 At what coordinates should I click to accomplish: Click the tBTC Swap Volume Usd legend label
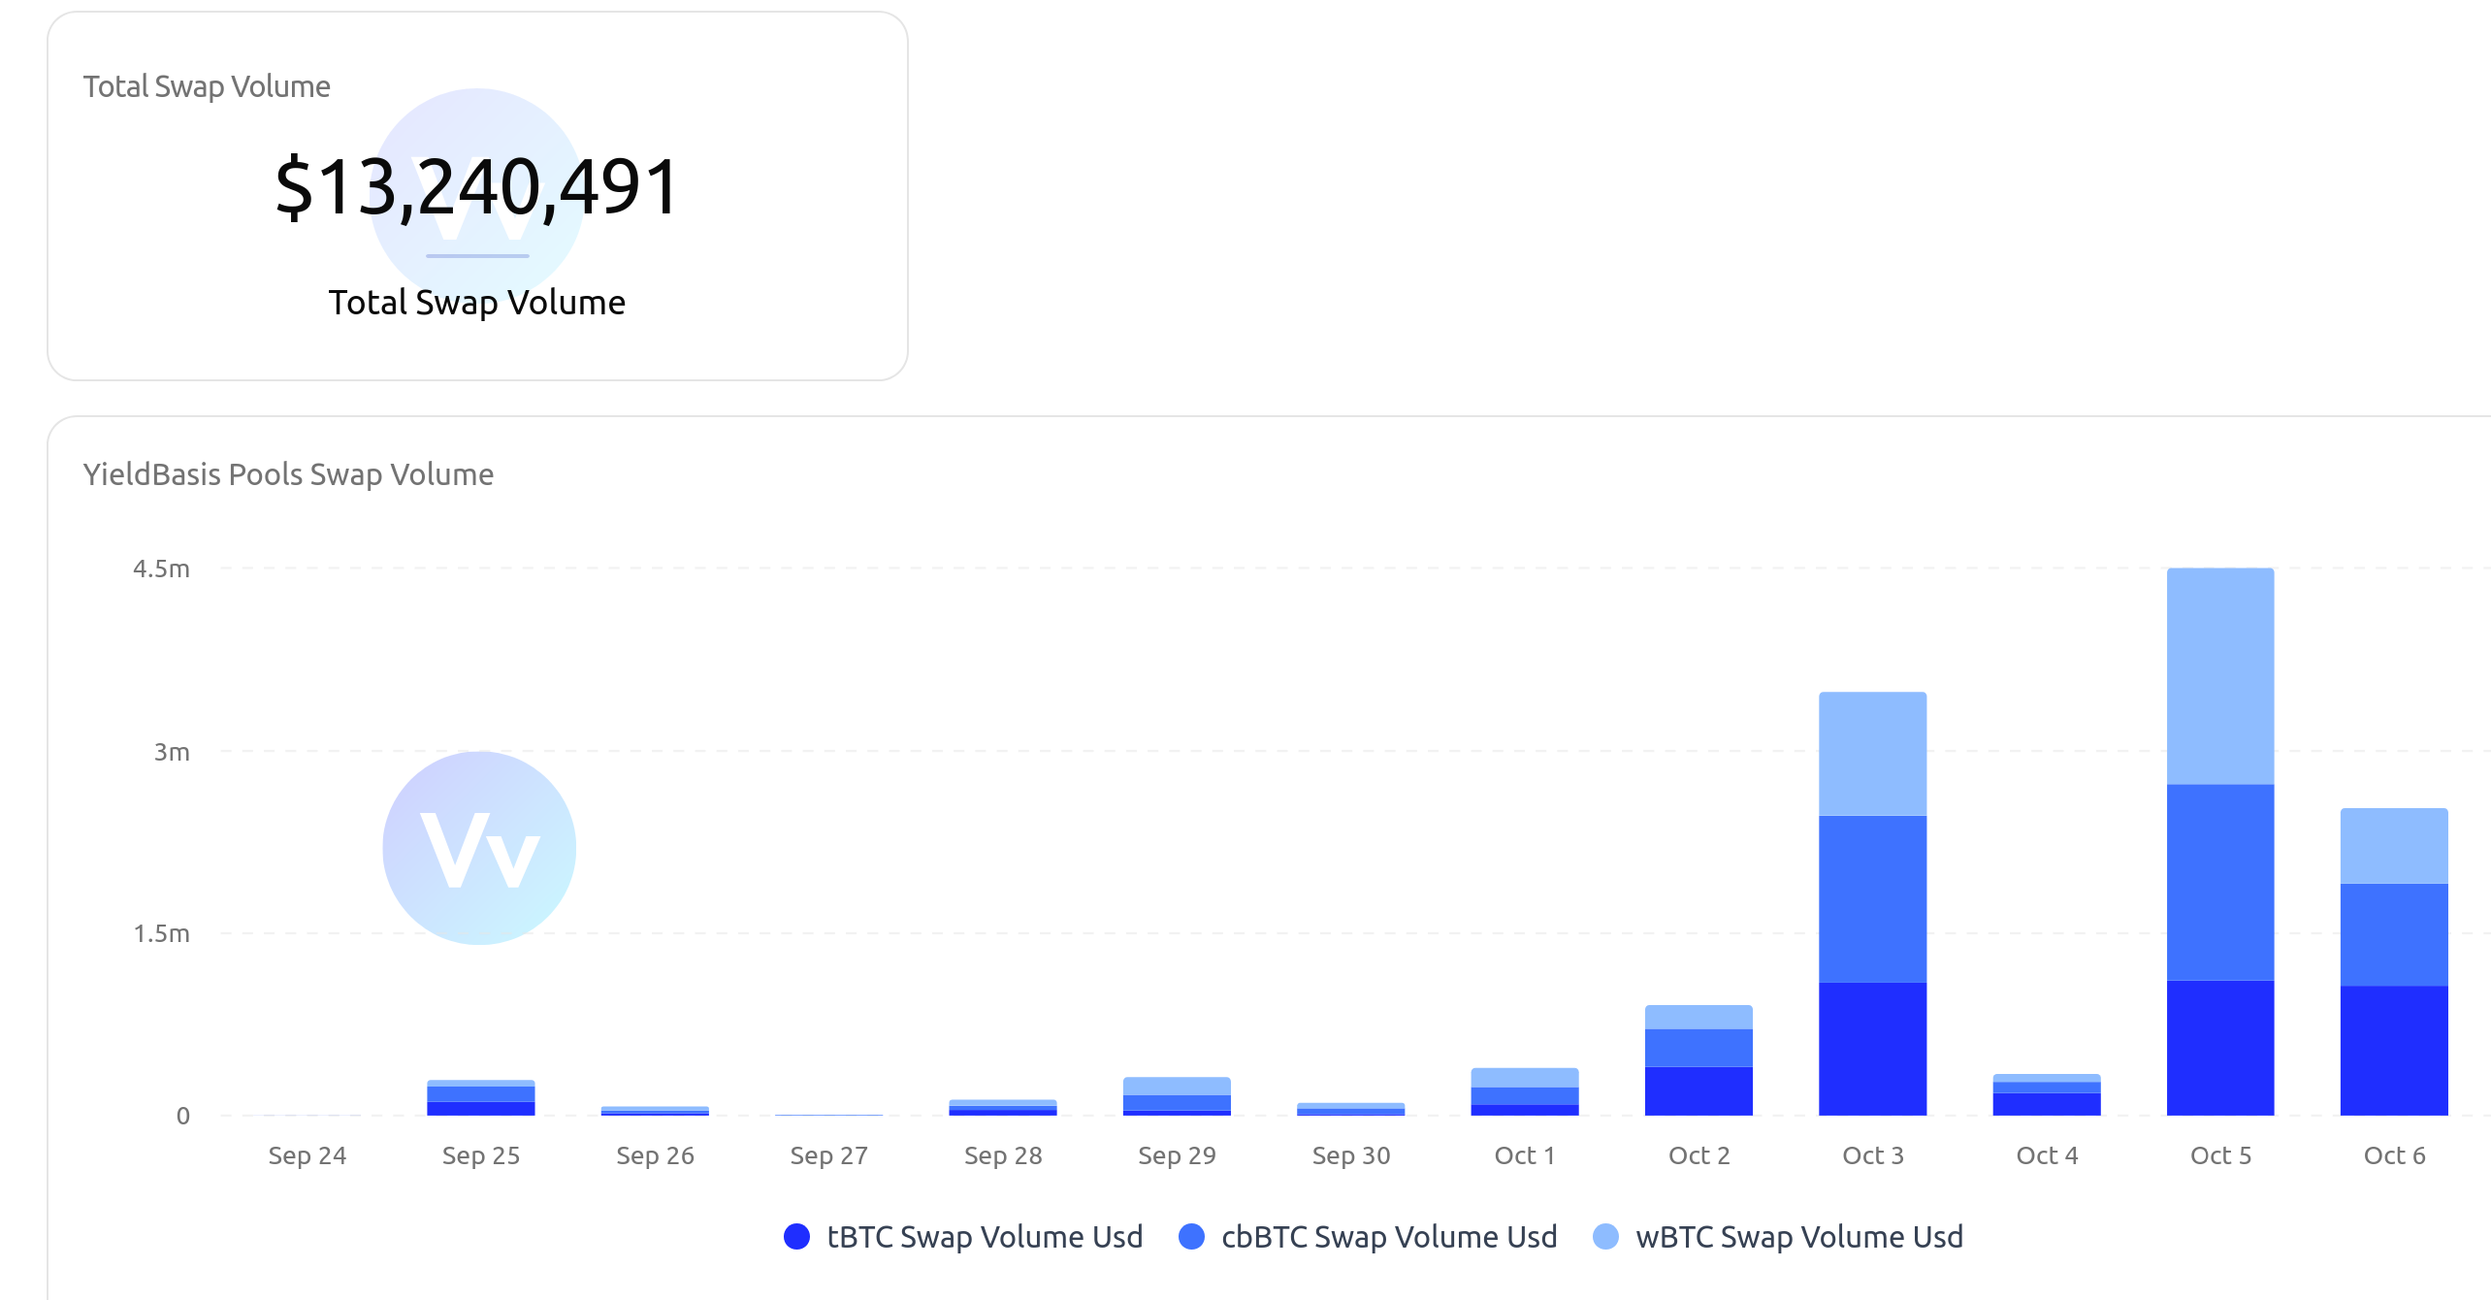pyautogui.click(x=984, y=1236)
